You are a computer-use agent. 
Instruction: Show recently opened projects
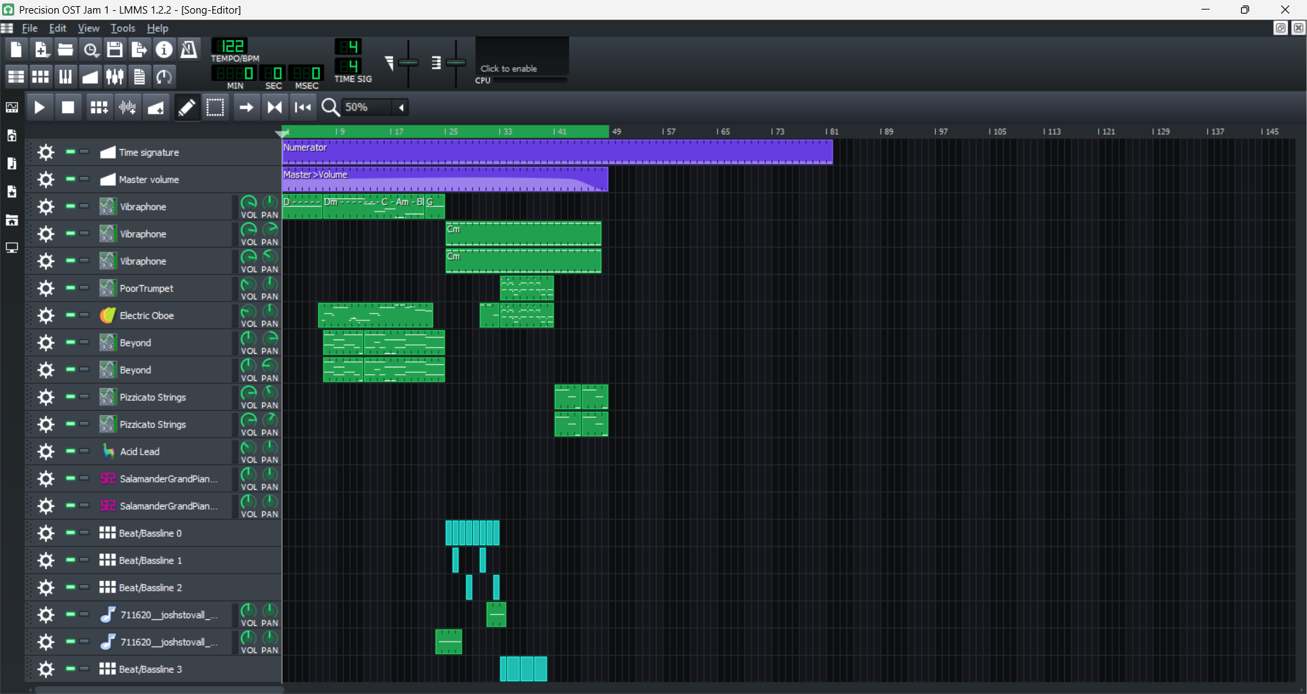(x=90, y=50)
